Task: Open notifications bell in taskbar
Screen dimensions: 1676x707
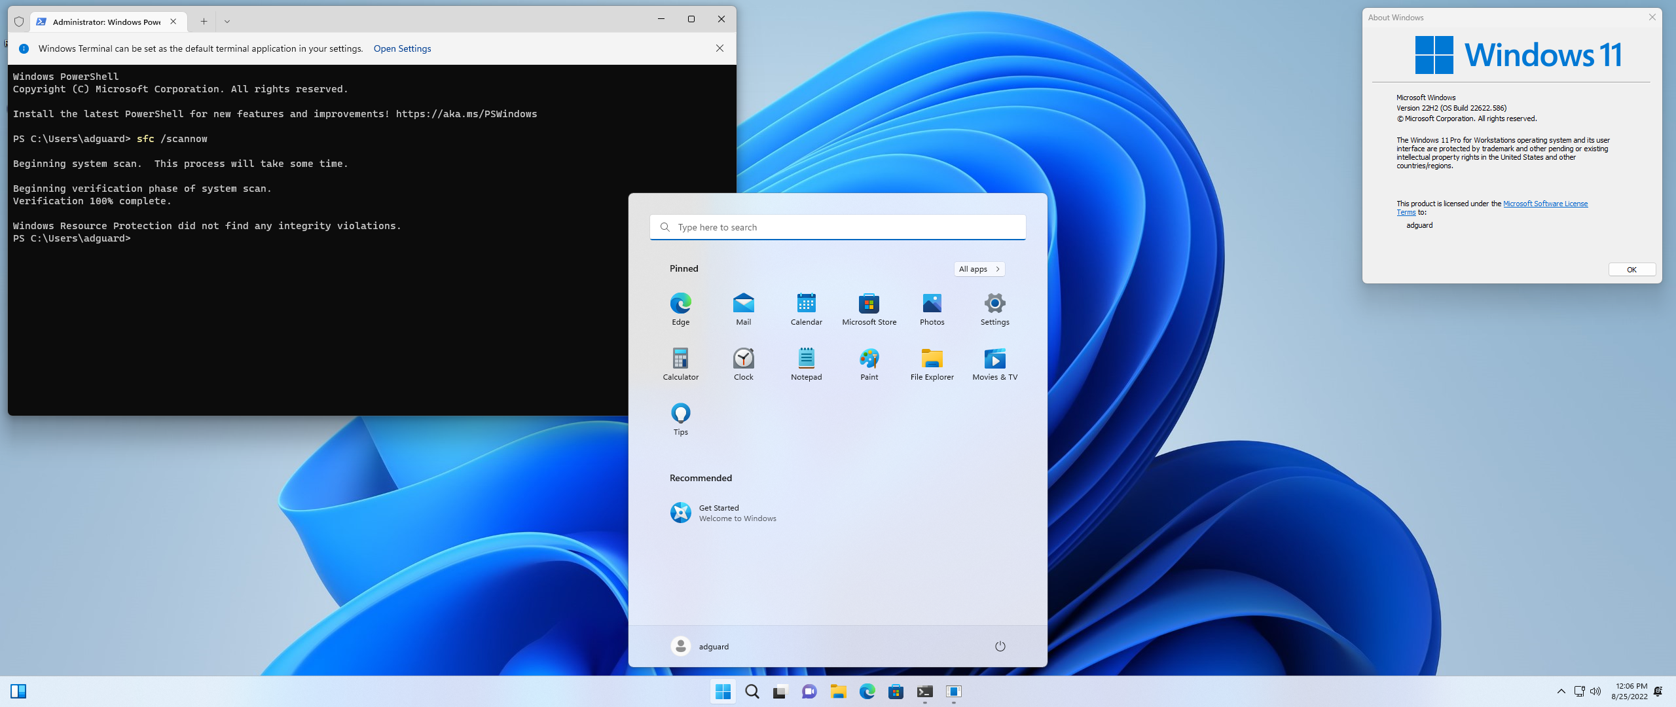Action: click(x=1658, y=691)
